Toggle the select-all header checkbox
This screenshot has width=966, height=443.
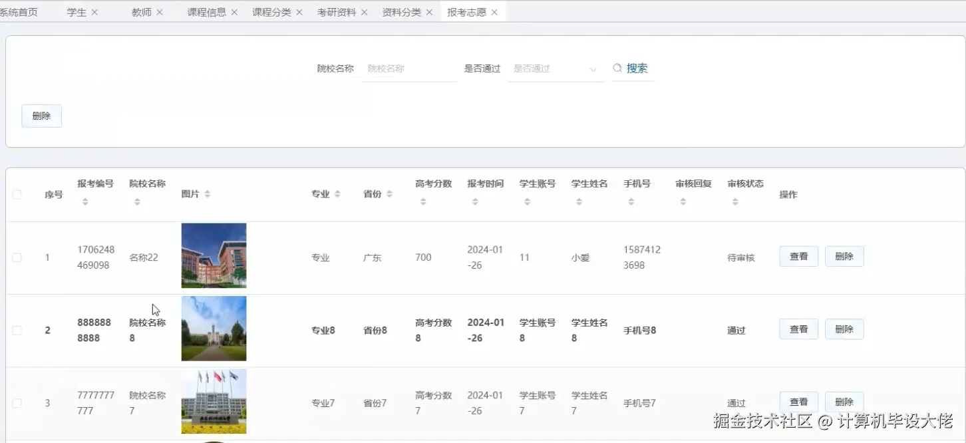coord(17,194)
